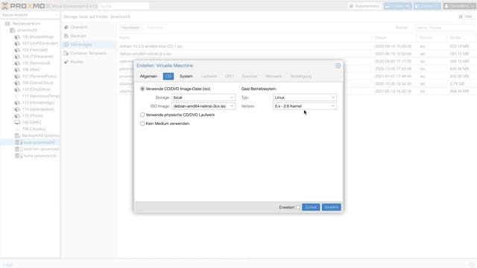Image resolution: width=477 pixels, height=268 pixels.
Task: Open the Server-Ansicht view dropdown
Action: pos(30,15)
